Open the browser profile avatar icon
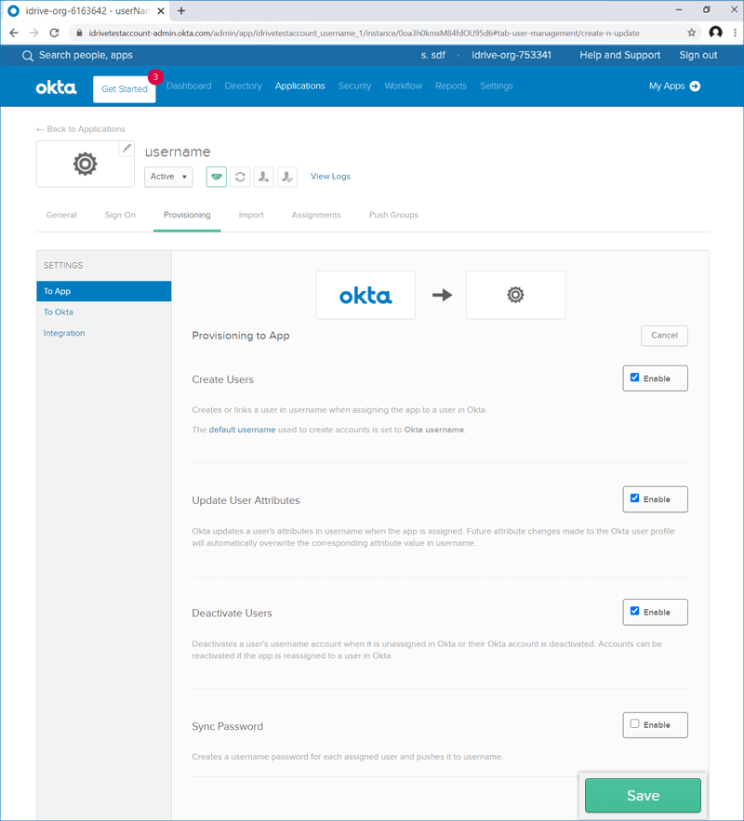Image resolution: width=744 pixels, height=821 pixels. [716, 33]
